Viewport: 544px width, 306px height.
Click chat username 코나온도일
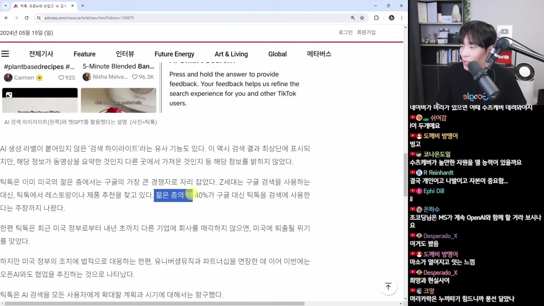[437, 154]
